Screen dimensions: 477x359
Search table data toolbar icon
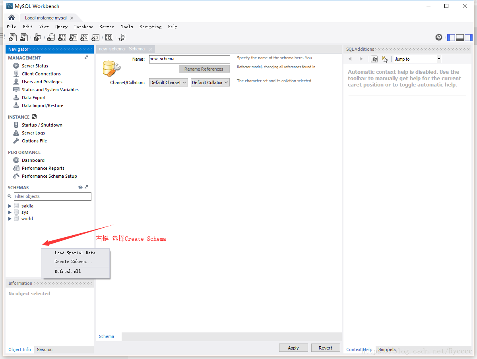click(x=109, y=37)
